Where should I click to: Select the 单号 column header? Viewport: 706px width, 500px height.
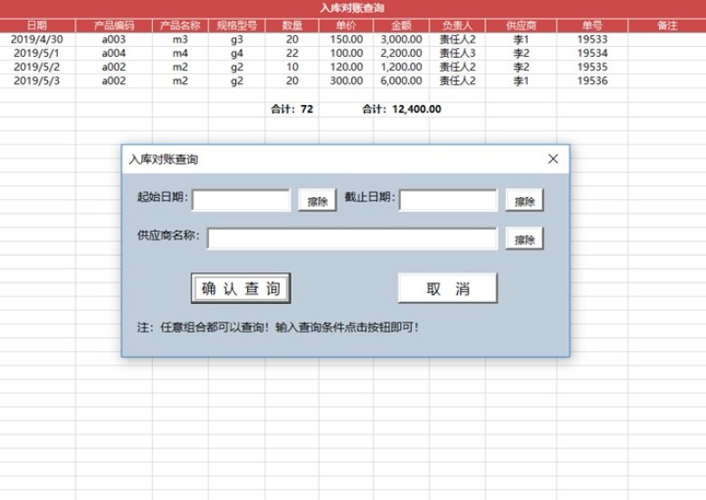[593, 25]
